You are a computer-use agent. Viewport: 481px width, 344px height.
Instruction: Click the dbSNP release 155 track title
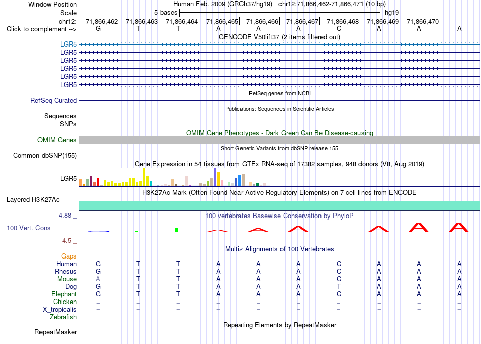[279, 148]
